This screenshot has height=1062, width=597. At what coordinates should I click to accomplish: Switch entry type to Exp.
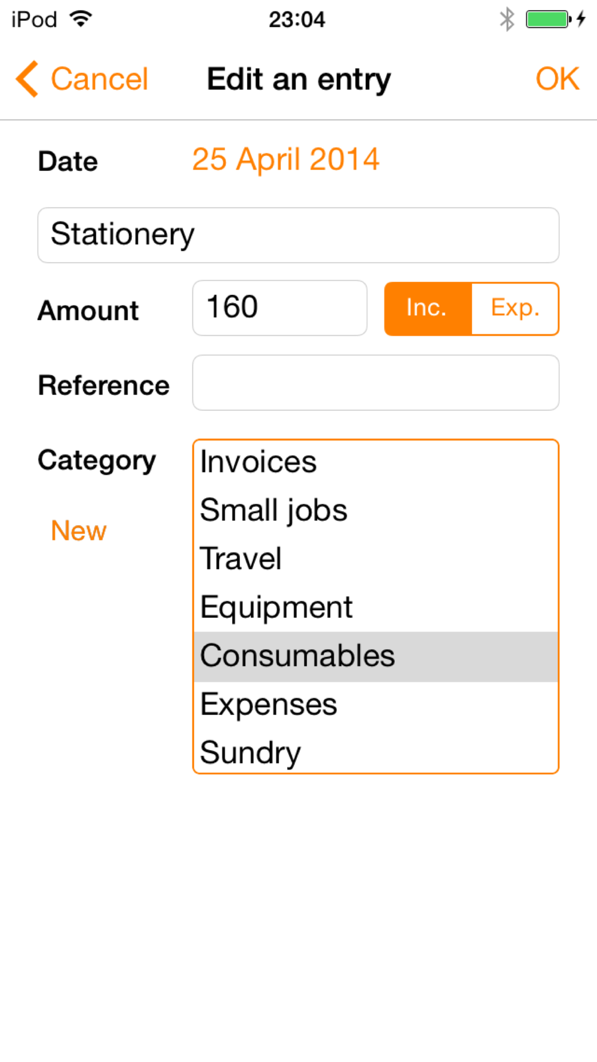(515, 309)
